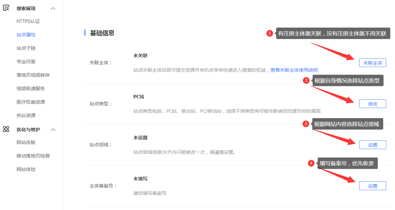Click 设置 button for 主体备案号
The image size is (395, 210).
pyautogui.click(x=372, y=186)
